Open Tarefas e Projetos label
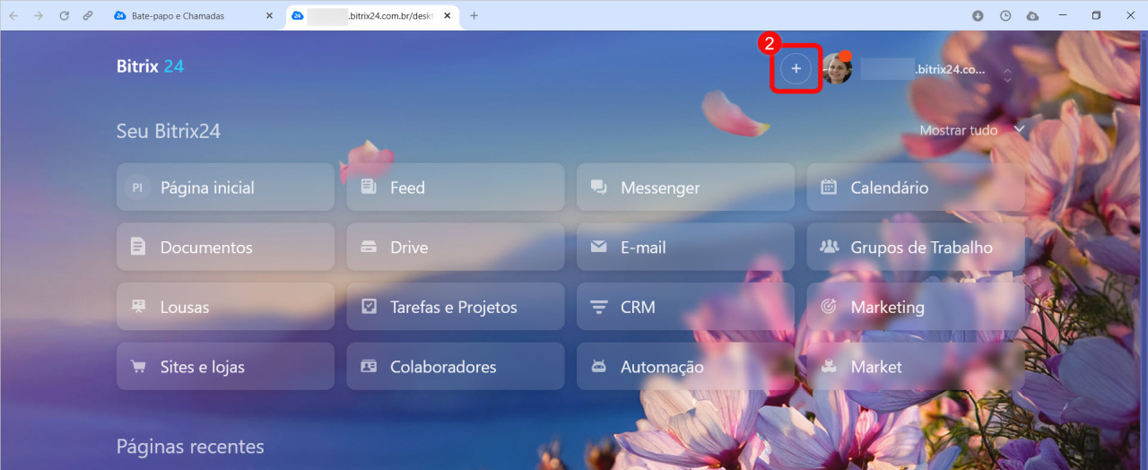Screen dimensions: 1148x470 tap(454, 307)
